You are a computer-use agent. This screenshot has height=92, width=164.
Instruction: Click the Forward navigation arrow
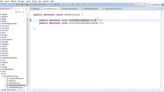[88, 5]
